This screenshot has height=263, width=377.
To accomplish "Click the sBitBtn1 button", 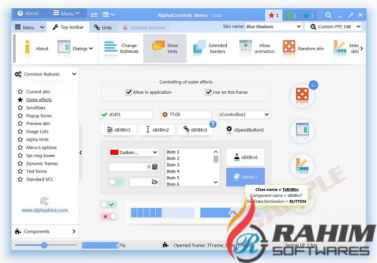I will tap(119, 130).
